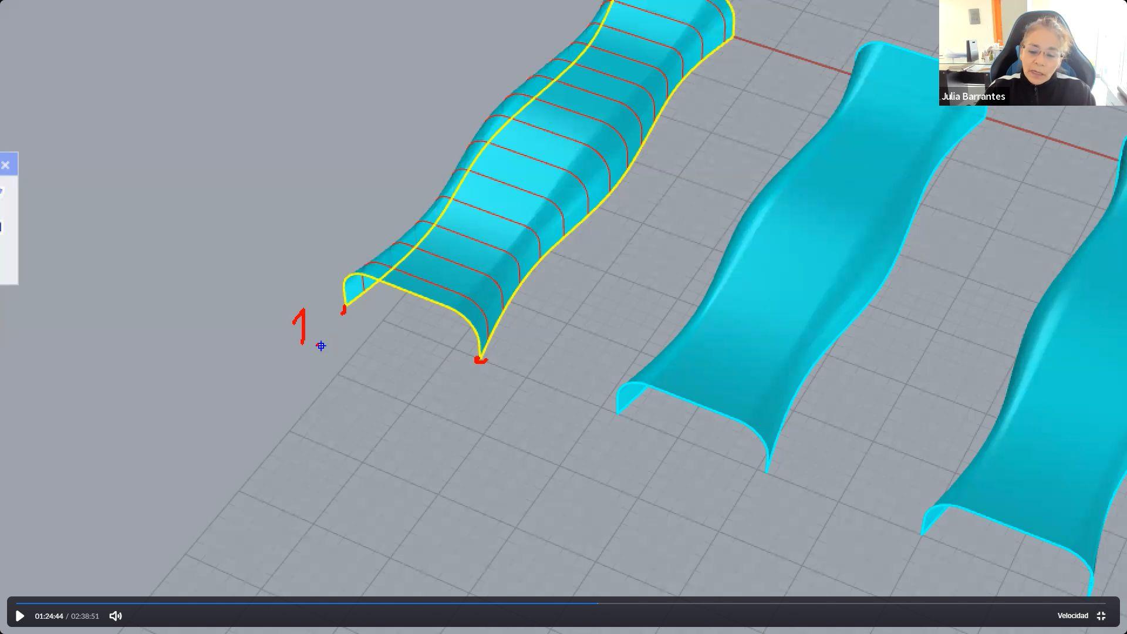Image resolution: width=1127 pixels, height=634 pixels.
Task: Click Julia Barrantes webcam thumbnail
Action: tap(1033, 53)
